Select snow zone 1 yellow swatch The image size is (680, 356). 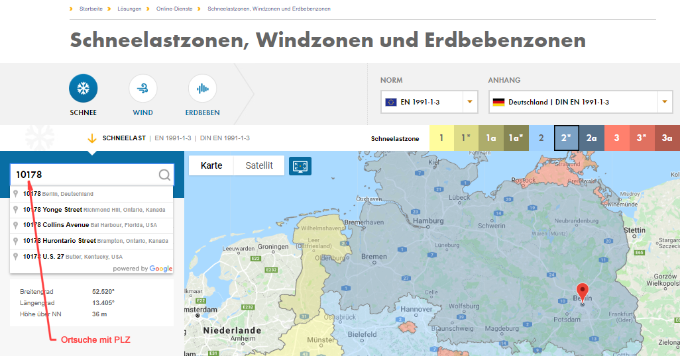click(441, 138)
